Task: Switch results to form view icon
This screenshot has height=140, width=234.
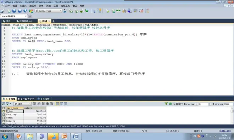Action: (x=61, y=104)
